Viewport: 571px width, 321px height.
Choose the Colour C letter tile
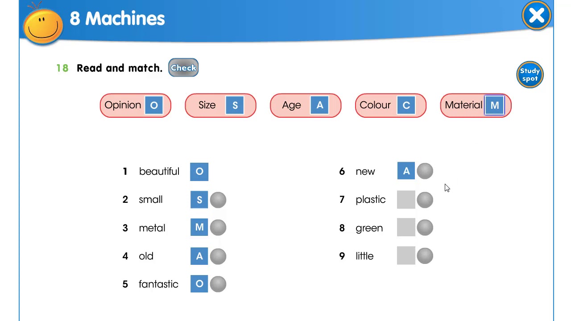tap(406, 106)
